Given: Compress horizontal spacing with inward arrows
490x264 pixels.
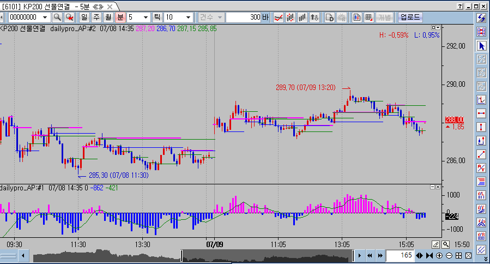Looking at the screenshot, I should (x=429, y=256).
